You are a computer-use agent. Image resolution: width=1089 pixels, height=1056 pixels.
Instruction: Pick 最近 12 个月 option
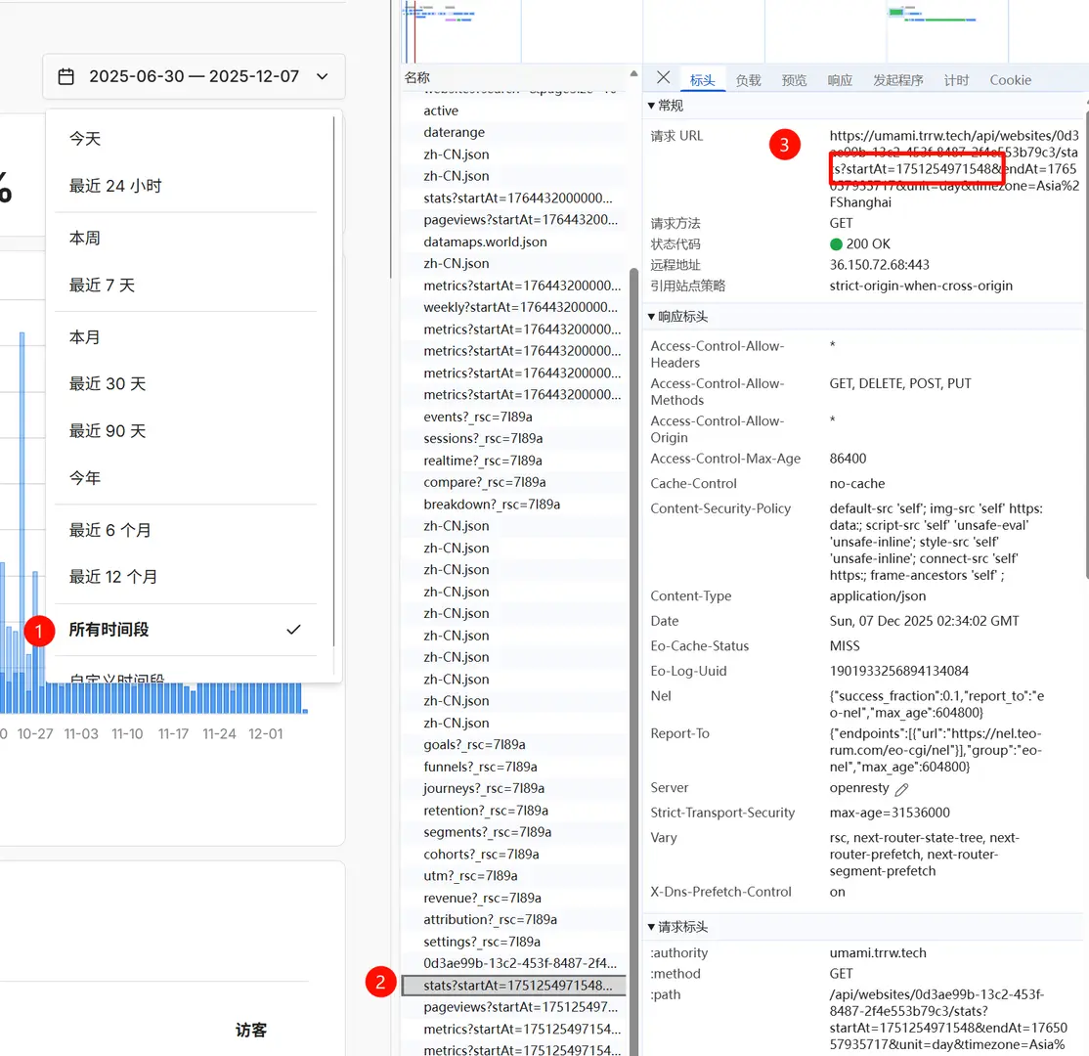coord(112,577)
